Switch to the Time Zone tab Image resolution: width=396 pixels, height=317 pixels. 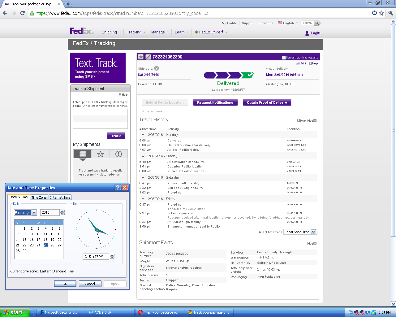coord(39,198)
